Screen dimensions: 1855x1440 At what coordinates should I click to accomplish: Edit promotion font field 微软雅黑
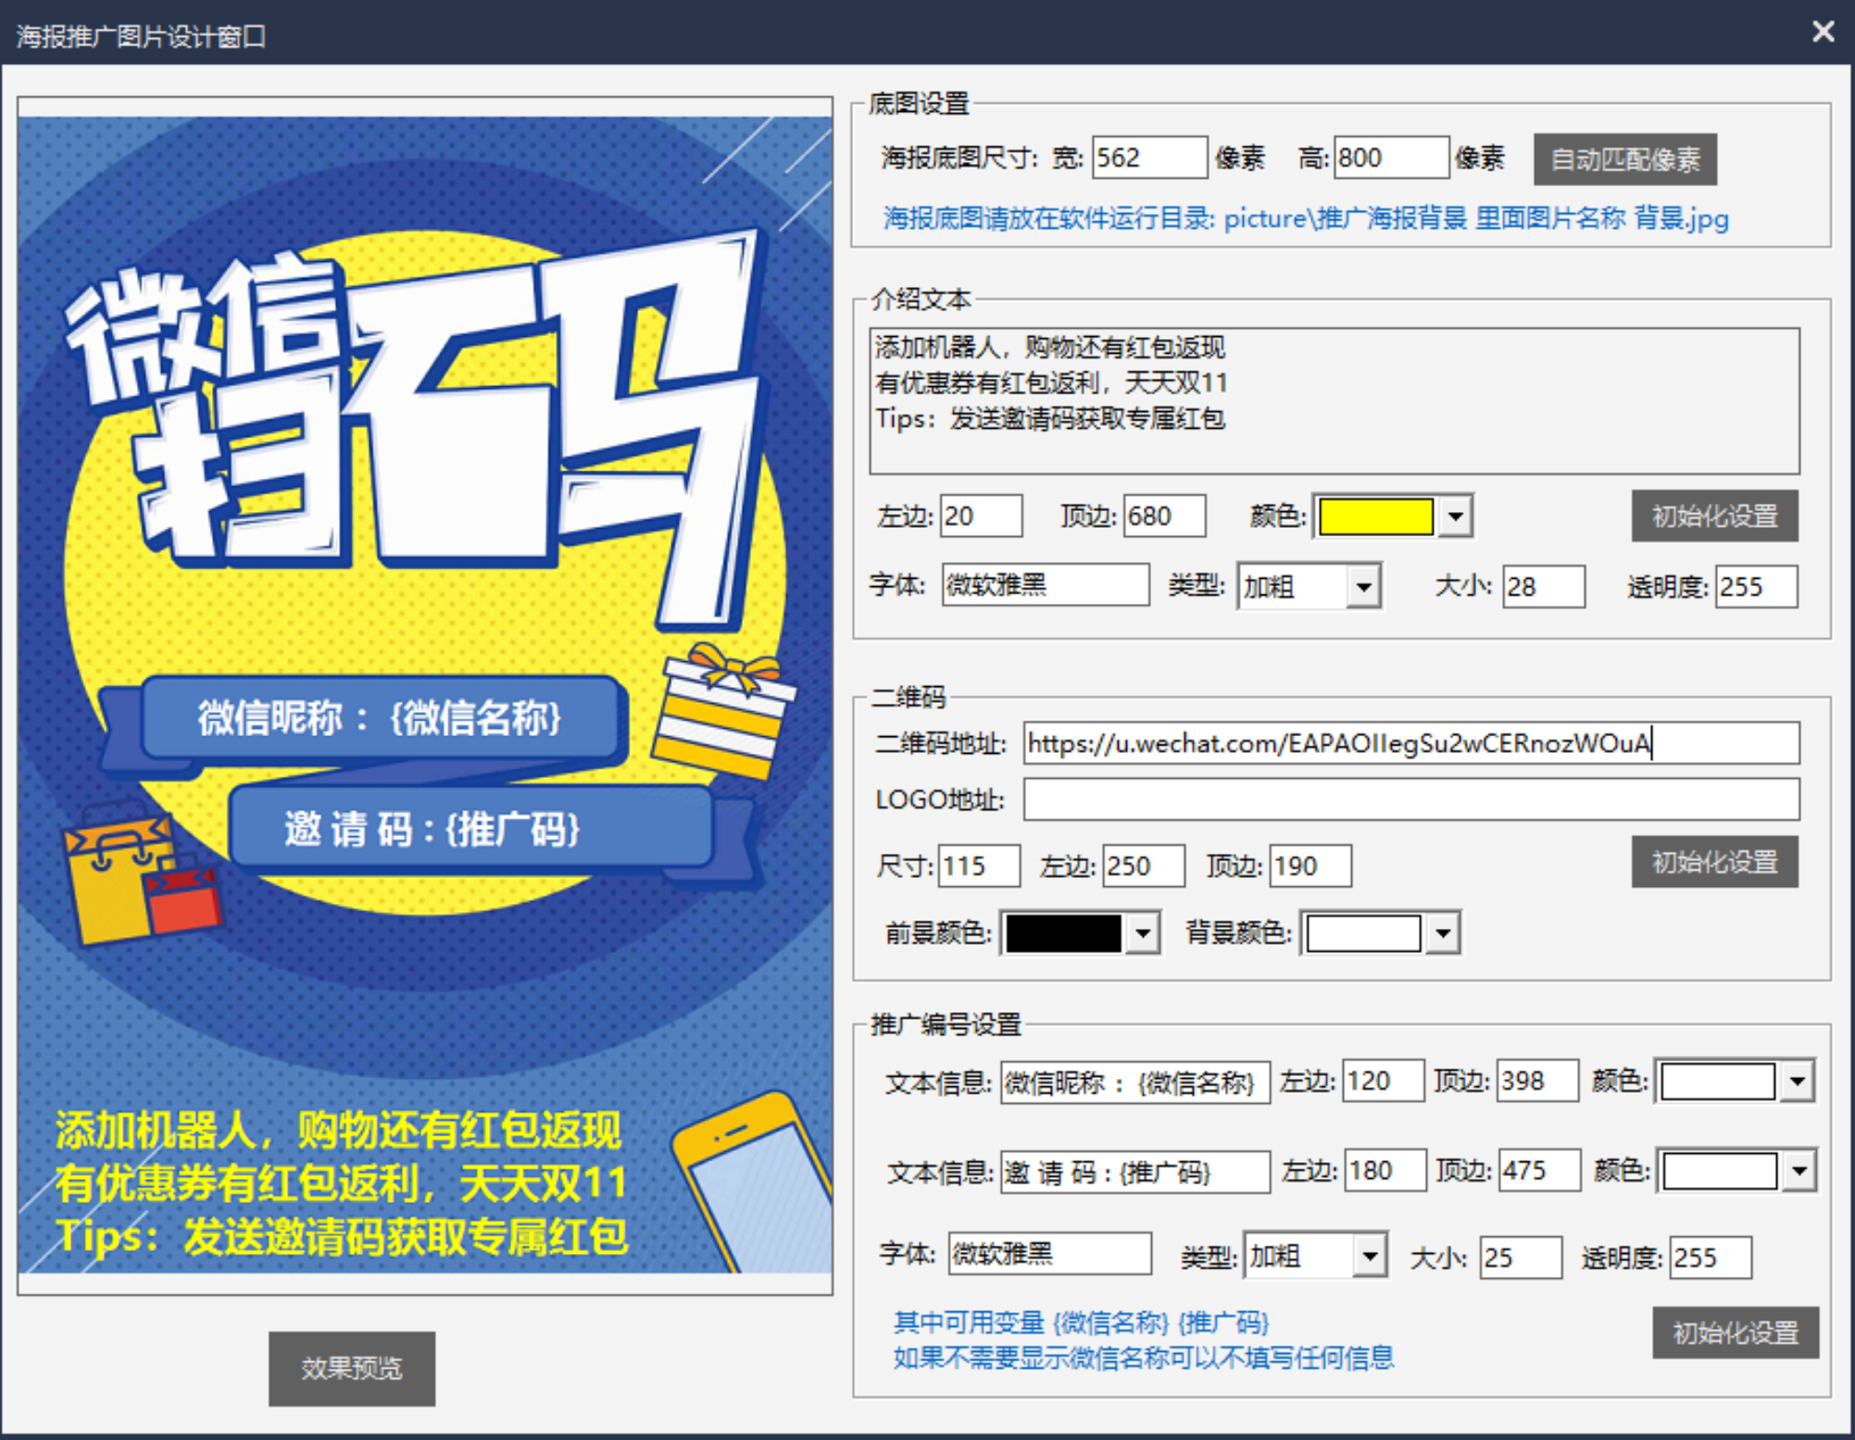[x=1050, y=1254]
